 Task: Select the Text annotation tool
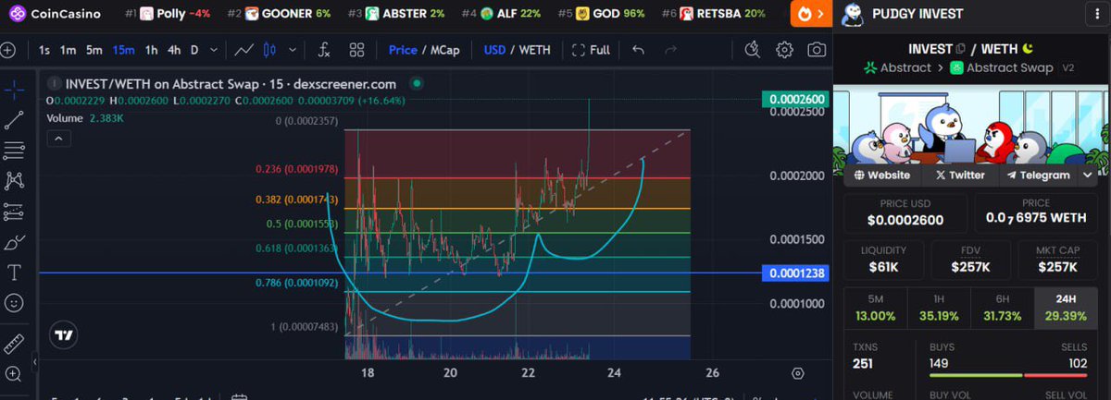[14, 273]
